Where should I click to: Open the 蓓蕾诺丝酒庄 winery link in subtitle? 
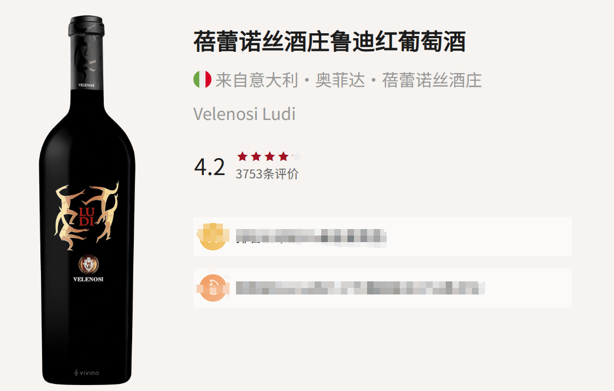pyautogui.click(x=432, y=80)
